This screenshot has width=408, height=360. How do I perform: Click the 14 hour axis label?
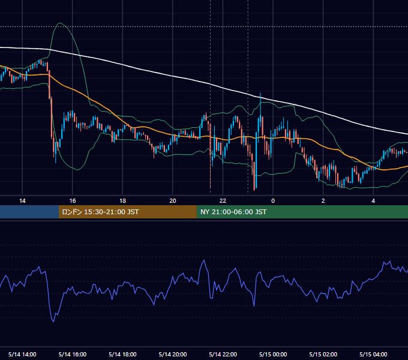[x=22, y=201]
